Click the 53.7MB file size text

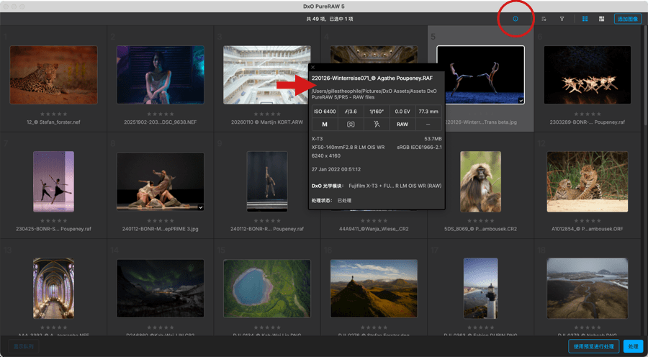(433, 138)
